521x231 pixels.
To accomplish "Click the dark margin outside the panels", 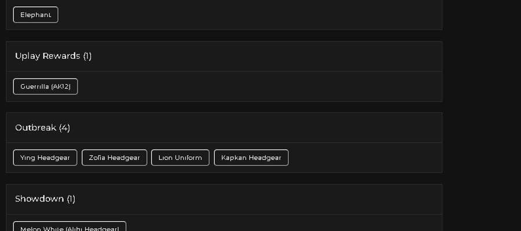I will (482, 115).
